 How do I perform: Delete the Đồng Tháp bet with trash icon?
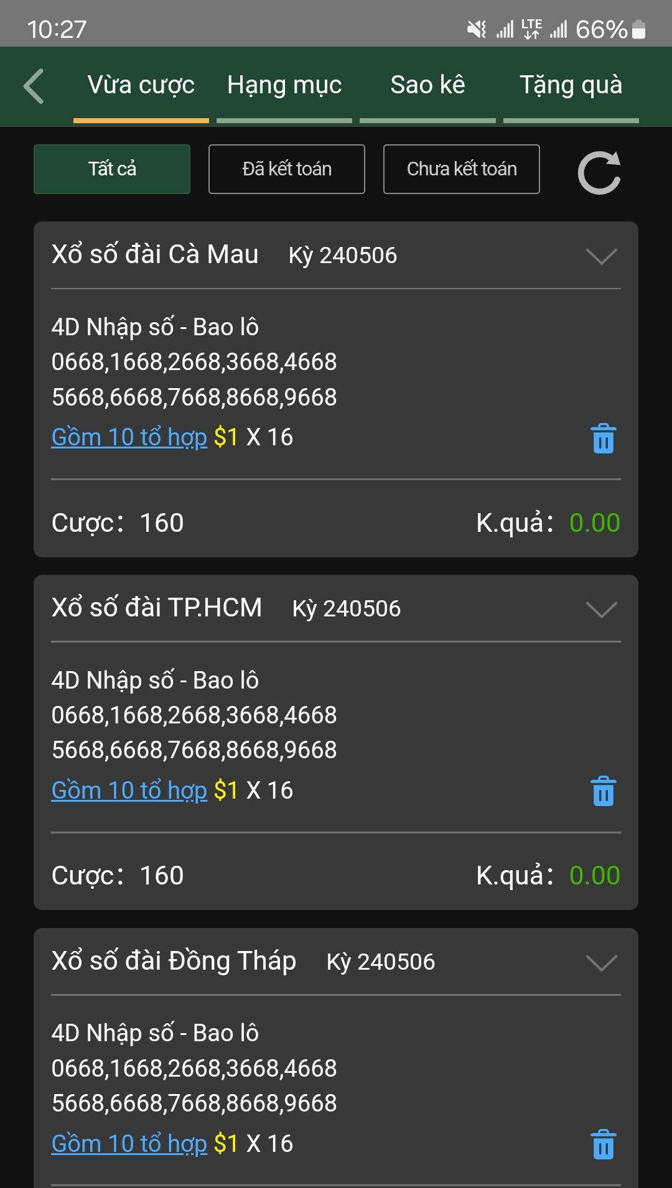(x=603, y=1144)
